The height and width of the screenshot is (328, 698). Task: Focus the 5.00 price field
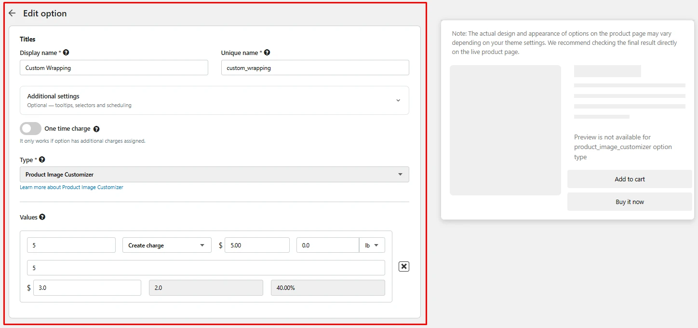point(257,245)
